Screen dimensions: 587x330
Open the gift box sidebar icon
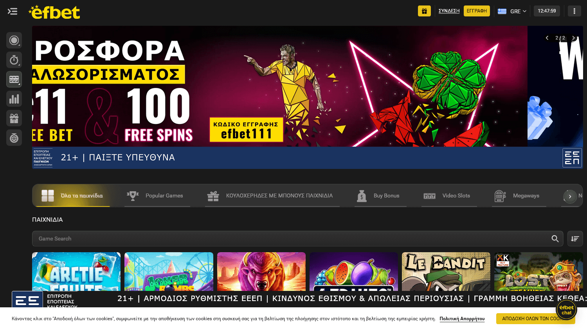(x=14, y=118)
